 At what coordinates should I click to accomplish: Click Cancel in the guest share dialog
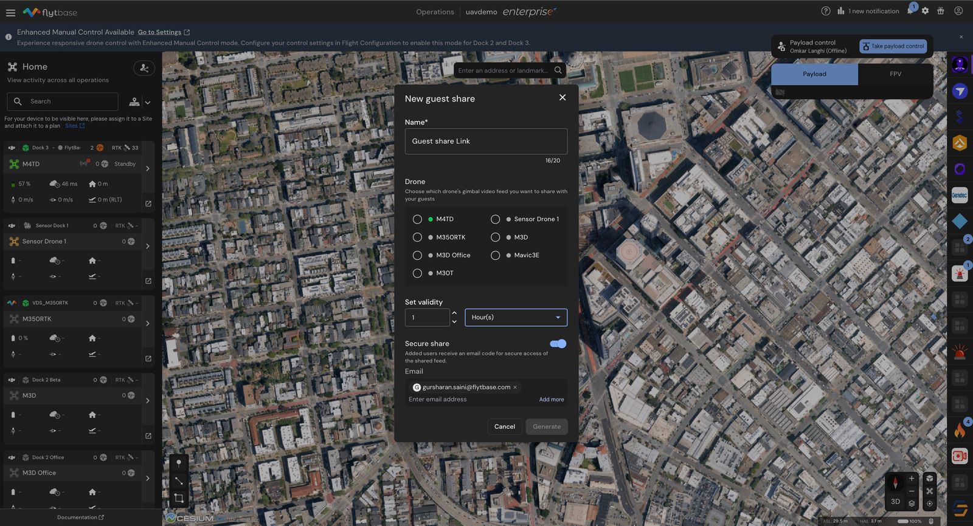(x=505, y=426)
